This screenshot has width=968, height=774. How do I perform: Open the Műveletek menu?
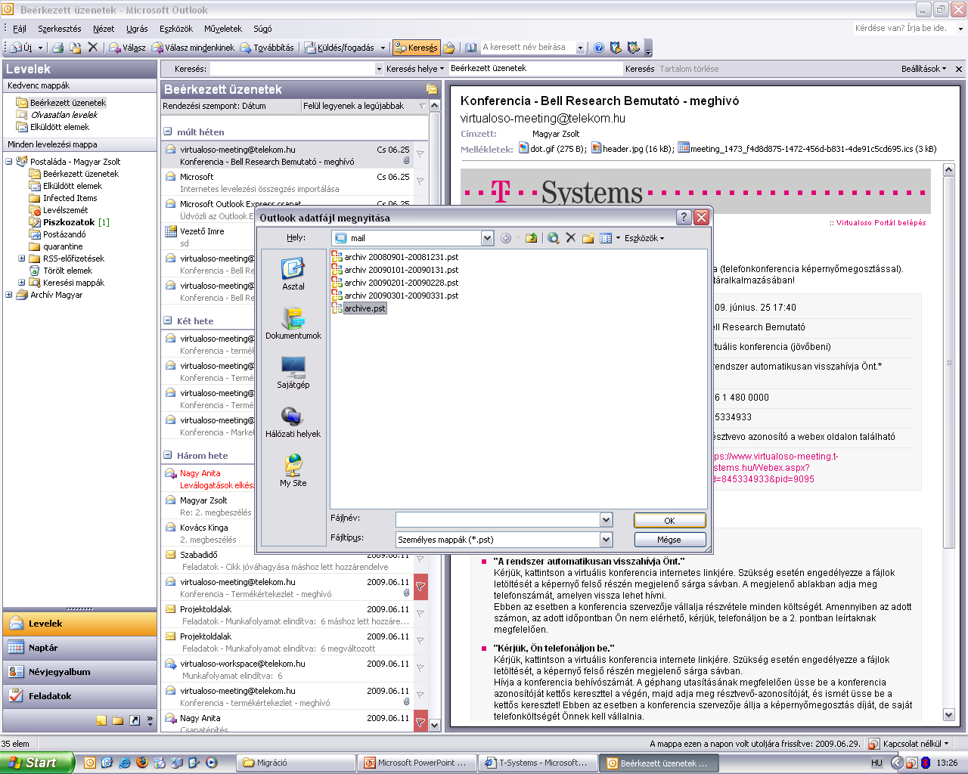(223, 29)
